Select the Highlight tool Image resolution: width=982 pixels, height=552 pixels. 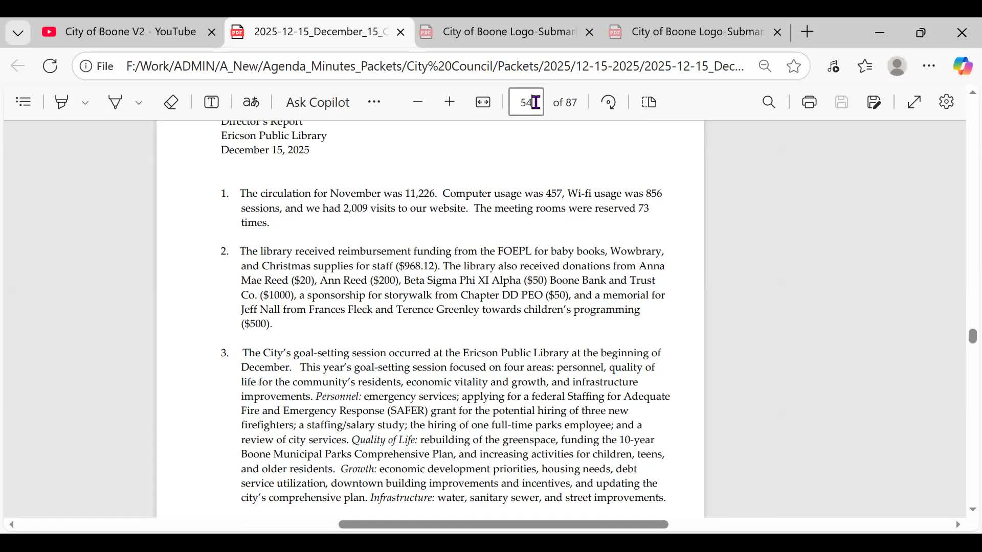(x=61, y=102)
